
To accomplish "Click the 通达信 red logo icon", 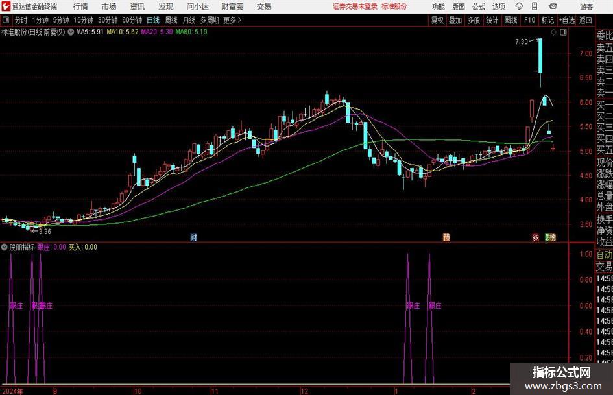I will point(6,6).
